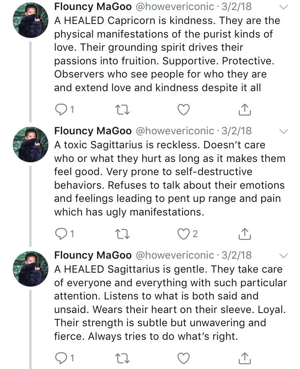Share the HEALED Sagittarius tweet
This screenshot has width=300, height=369.
(245, 357)
